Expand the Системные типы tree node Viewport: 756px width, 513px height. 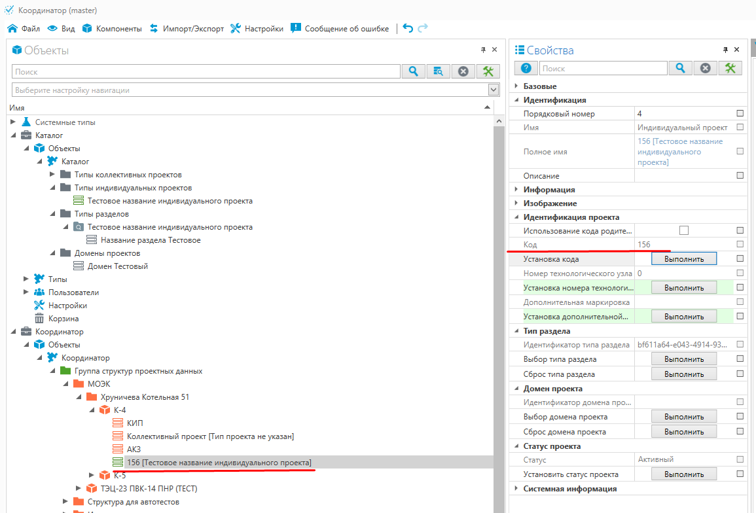tap(14, 122)
